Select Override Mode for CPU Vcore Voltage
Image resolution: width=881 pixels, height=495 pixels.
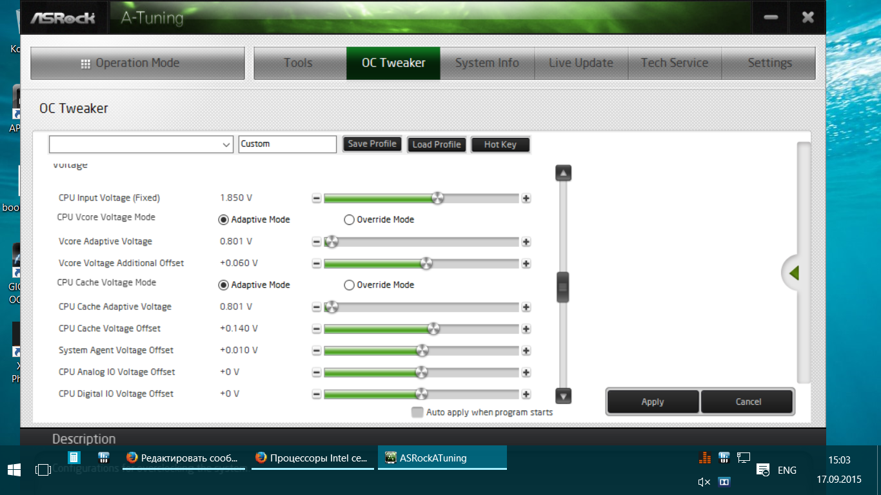(379, 220)
